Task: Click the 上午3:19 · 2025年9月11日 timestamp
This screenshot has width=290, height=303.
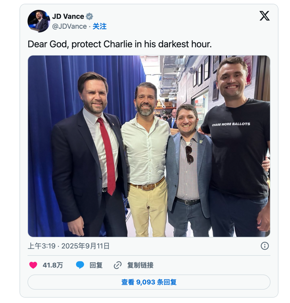Action: coord(68,246)
